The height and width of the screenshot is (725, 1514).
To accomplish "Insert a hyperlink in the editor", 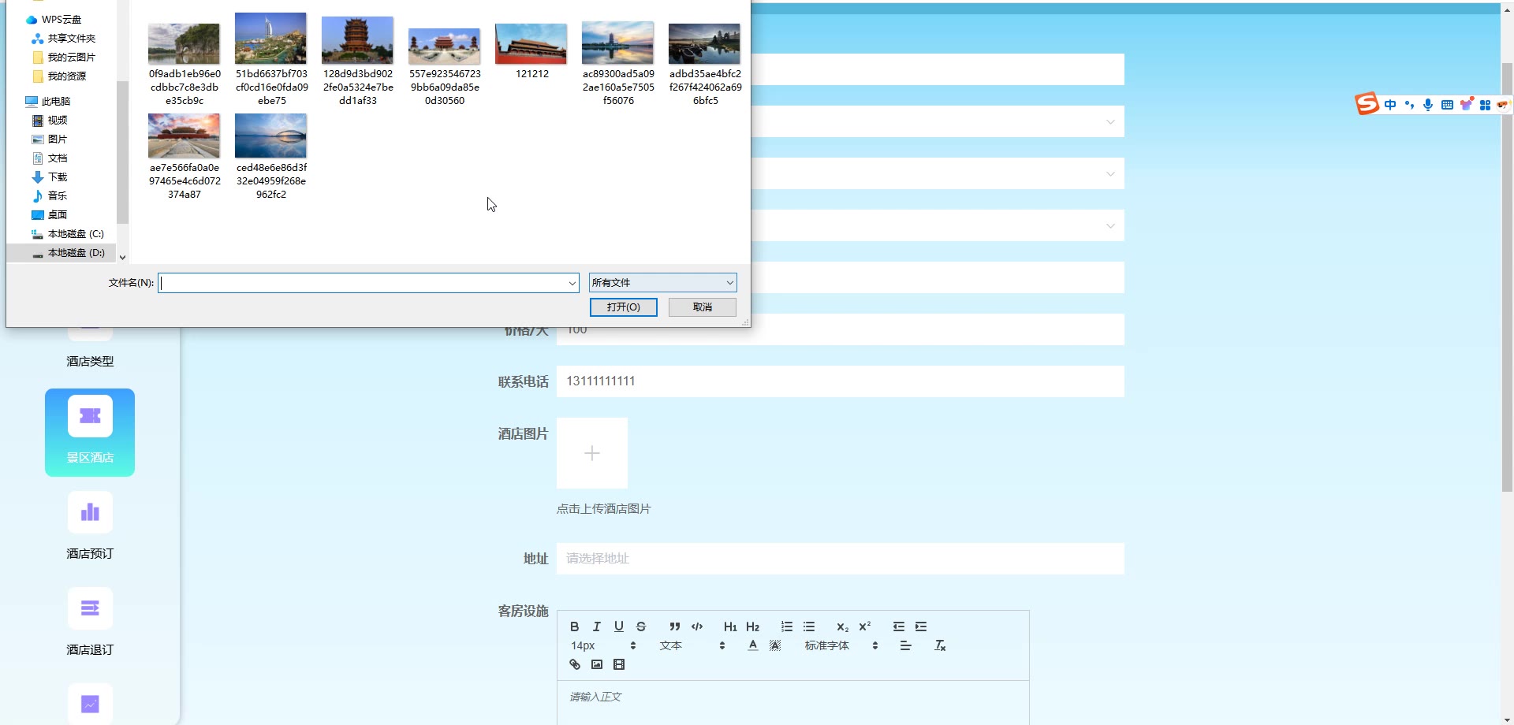I will coord(575,664).
